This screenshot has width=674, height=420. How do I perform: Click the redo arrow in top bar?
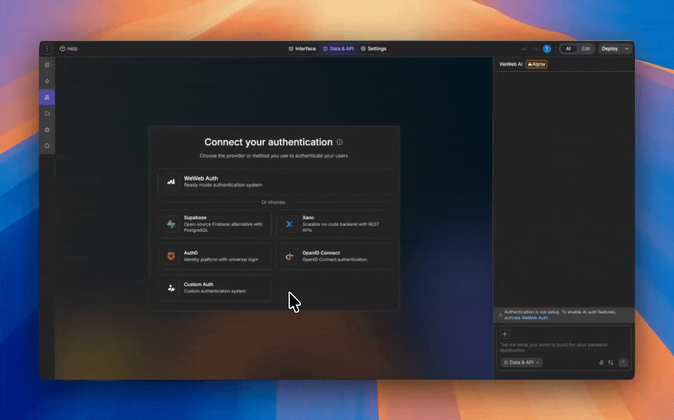tap(535, 48)
